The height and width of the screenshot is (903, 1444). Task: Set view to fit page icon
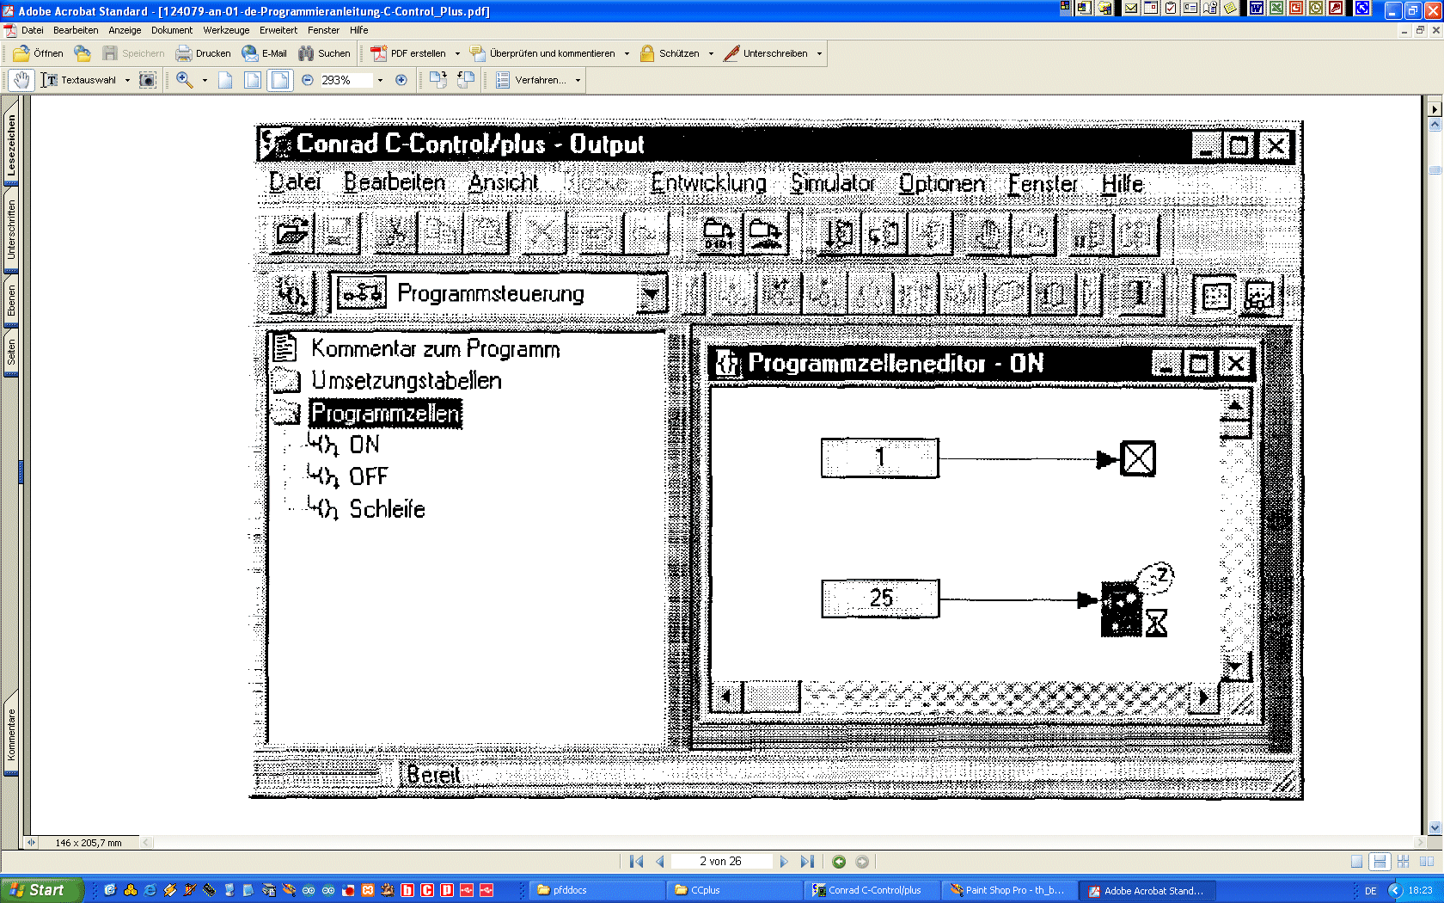253,80
